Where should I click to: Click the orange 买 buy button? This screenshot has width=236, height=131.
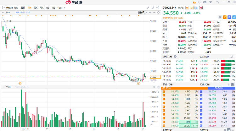(225, 17)
